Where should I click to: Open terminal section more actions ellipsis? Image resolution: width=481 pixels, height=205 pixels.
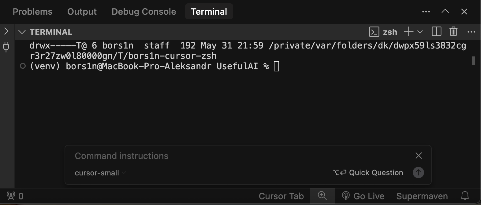pyautogui.click(x=471, y=32)
